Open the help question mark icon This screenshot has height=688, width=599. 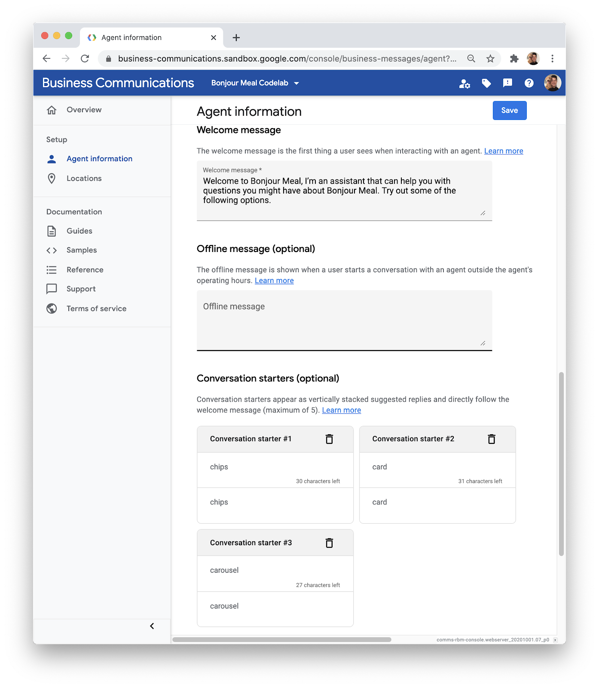(529, 83)
